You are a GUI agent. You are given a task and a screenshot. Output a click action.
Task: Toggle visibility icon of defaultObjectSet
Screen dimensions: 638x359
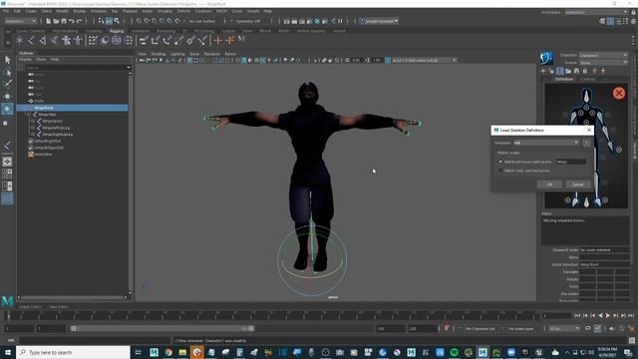coord(31,148)
